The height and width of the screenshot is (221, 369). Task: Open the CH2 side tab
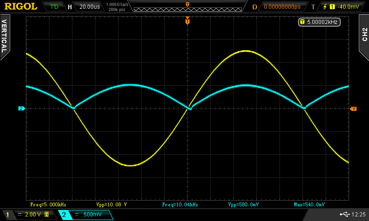364,35
